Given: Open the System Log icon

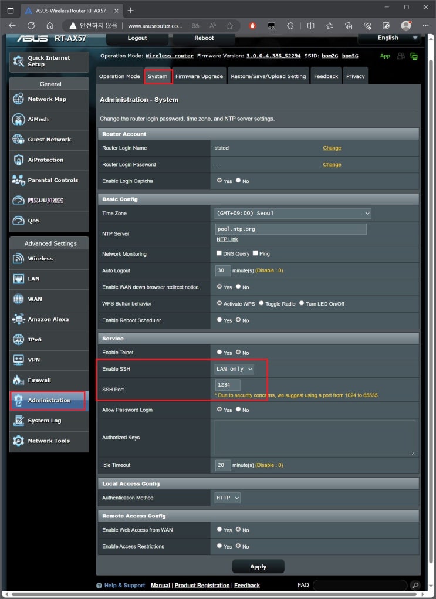Looking at the screenshot, I should [x=18, y=421].
